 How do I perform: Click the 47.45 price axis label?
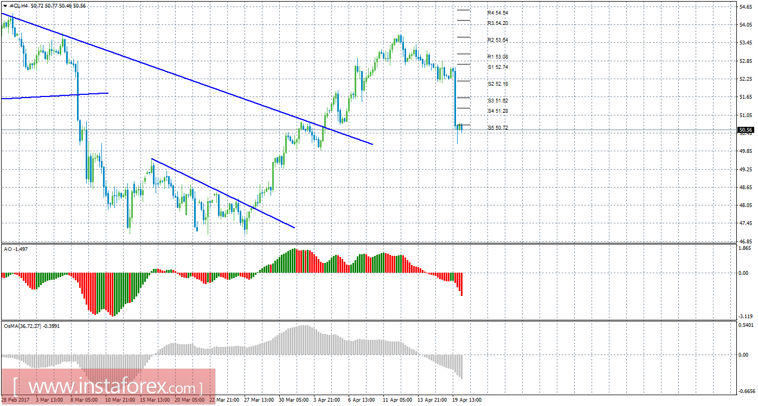point(746,223)
